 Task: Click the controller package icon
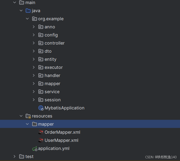(x=41, y=43)
